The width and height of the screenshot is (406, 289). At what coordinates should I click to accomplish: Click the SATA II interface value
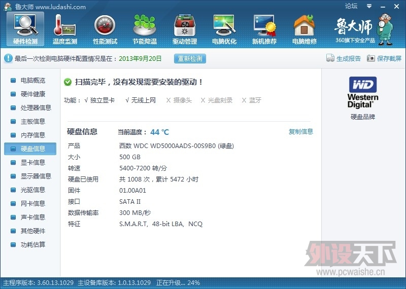130,202
